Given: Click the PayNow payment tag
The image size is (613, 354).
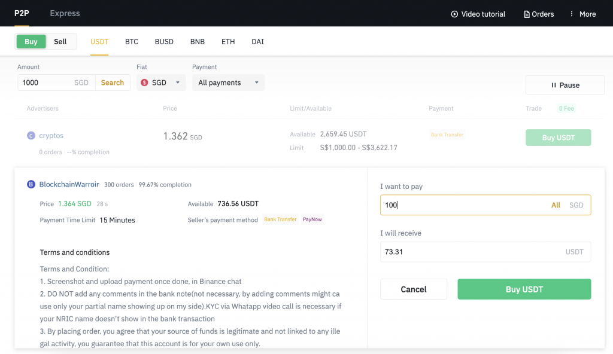Looking at the screenshot, I should (x=312, y=219).
